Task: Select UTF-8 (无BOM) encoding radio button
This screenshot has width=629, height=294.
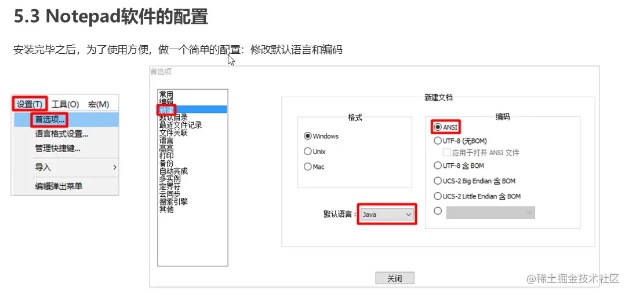Action: 438,141
